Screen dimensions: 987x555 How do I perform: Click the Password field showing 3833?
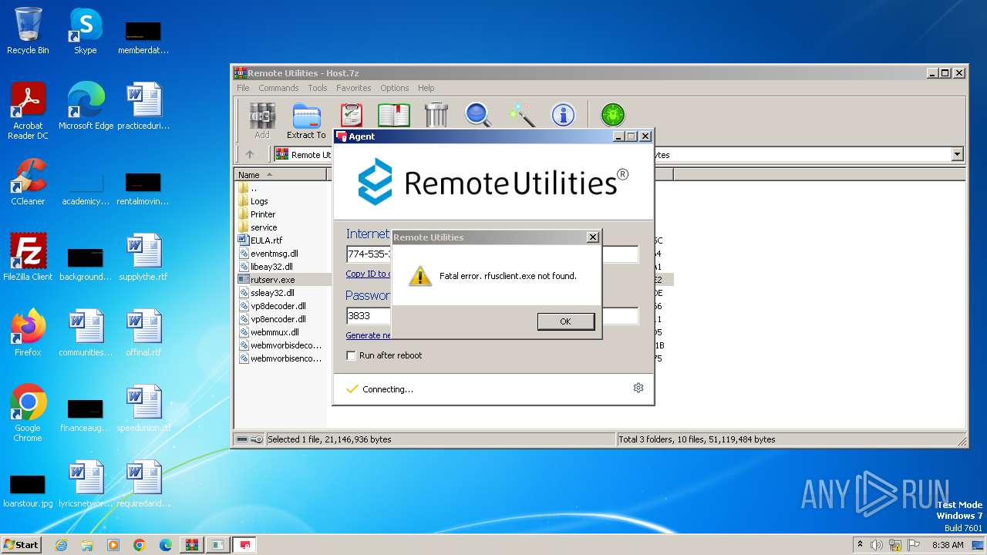(492, 316)
